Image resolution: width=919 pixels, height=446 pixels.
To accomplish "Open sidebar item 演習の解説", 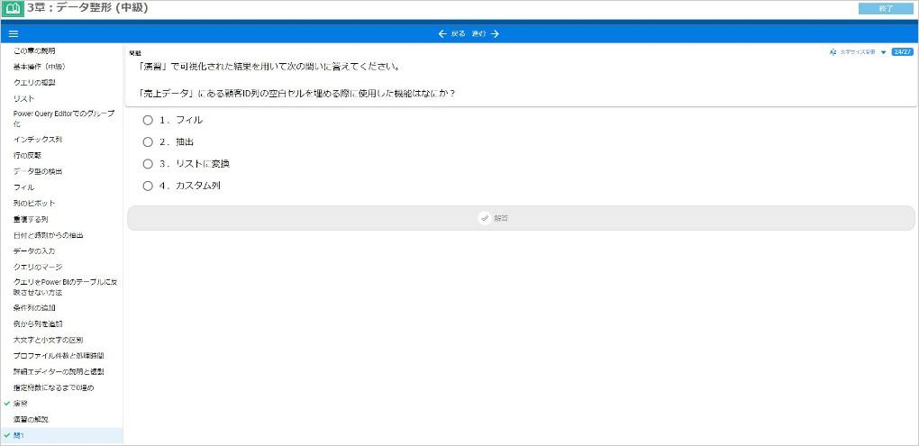I will [31, 420].
